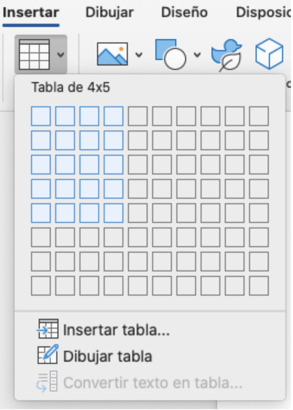
Task: Open the Formas dropdown chevron
Action: (198, 55)
